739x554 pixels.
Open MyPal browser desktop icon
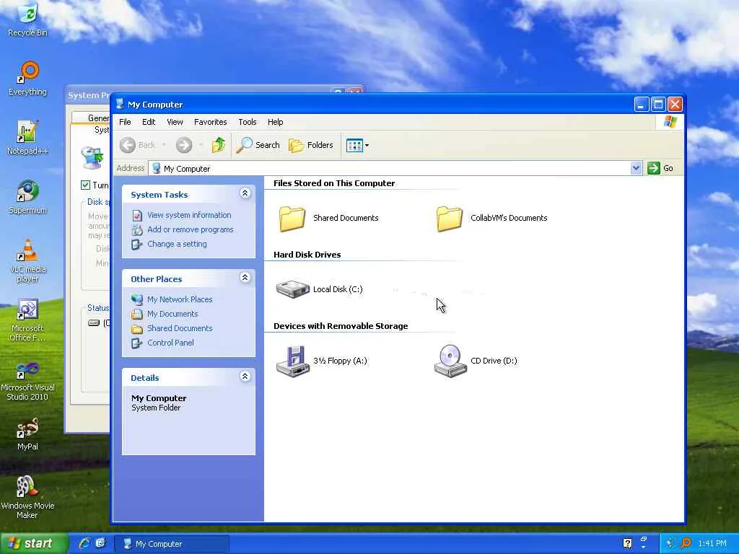27,434
